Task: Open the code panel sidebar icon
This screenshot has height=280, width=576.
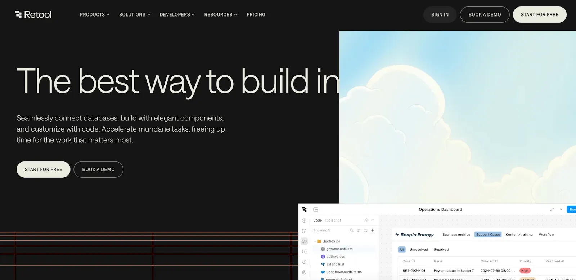Action: coord(304,241)
